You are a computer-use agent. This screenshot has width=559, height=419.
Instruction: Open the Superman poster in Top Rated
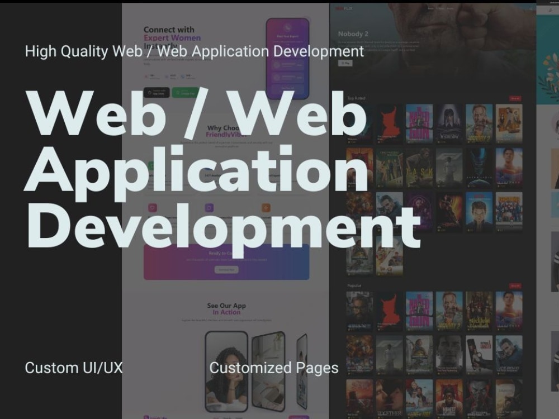point(509,168)
